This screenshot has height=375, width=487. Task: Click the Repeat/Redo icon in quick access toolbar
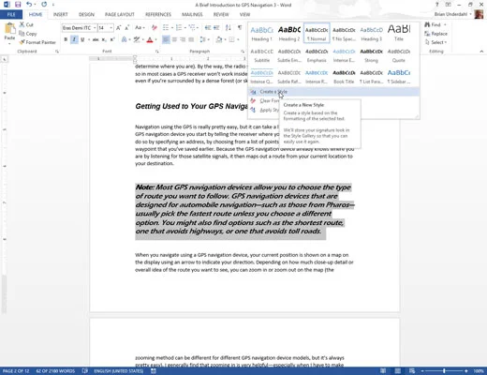(x=44, y=5)
